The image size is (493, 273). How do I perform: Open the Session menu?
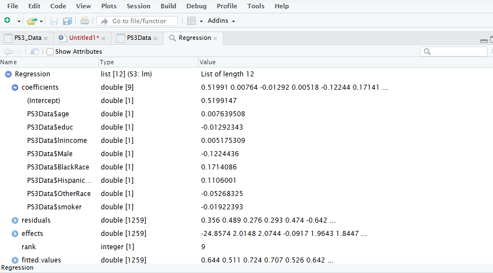click(x=138, y=6)
